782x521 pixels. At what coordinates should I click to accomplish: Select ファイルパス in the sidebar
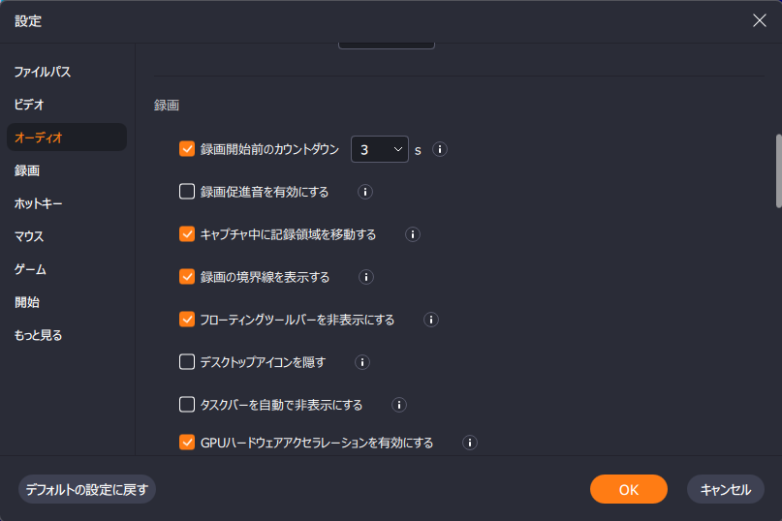tap(43, 72)
